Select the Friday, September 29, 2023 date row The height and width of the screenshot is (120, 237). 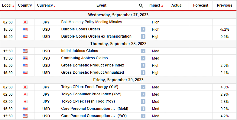(118, 80)
